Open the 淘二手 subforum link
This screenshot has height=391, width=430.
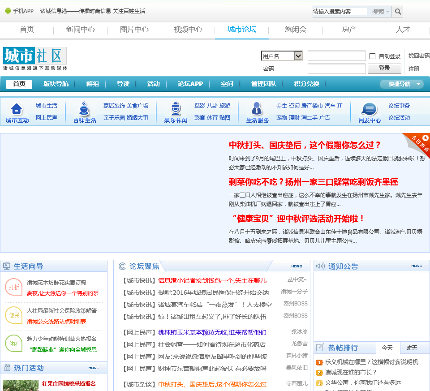point(310,118)
